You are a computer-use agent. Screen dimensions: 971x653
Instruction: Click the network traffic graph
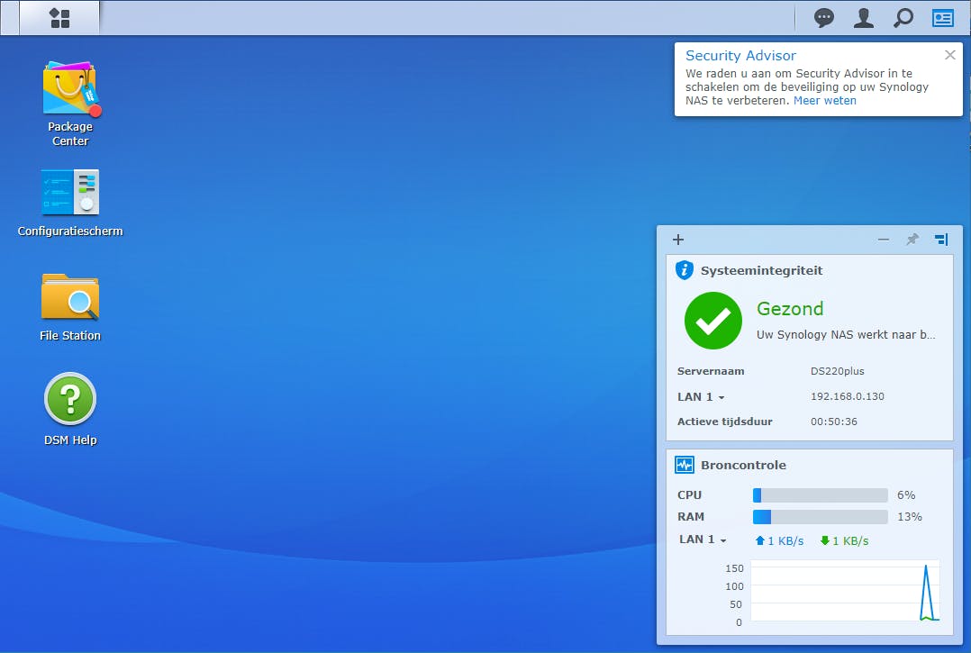pyautogui.click(x=845, y=591)
